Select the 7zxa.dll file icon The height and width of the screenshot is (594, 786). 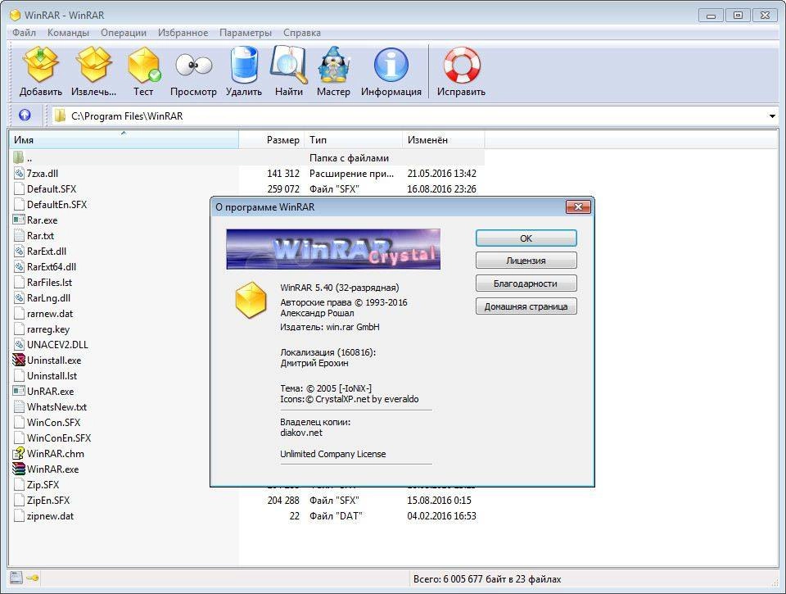[x=19, y=173]
